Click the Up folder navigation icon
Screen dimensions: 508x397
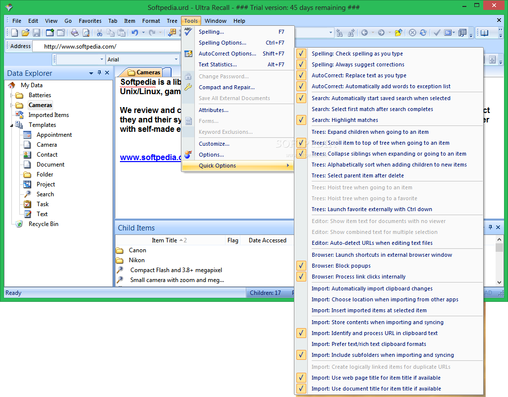(398, 32)
